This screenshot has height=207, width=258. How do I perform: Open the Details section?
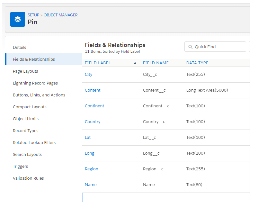point(19,47)
